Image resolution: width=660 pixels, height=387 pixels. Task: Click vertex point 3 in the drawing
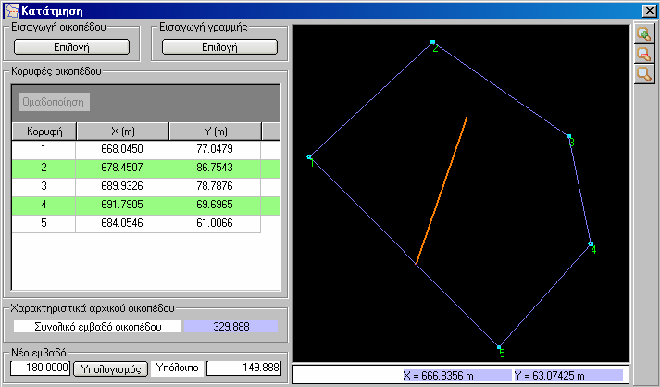(568, 136)
